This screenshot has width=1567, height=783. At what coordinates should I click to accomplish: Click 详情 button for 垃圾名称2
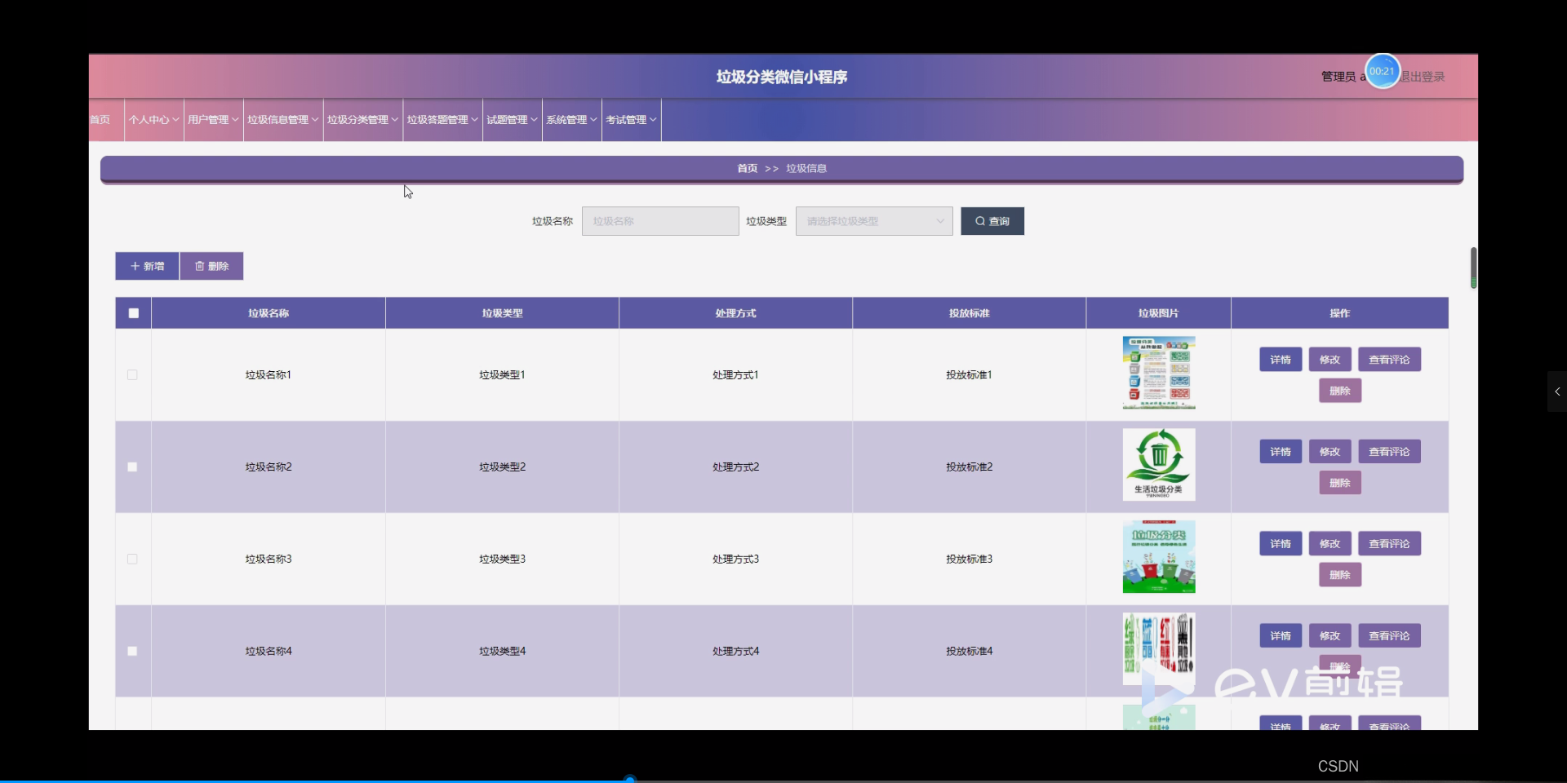[x=1280, y=451]
